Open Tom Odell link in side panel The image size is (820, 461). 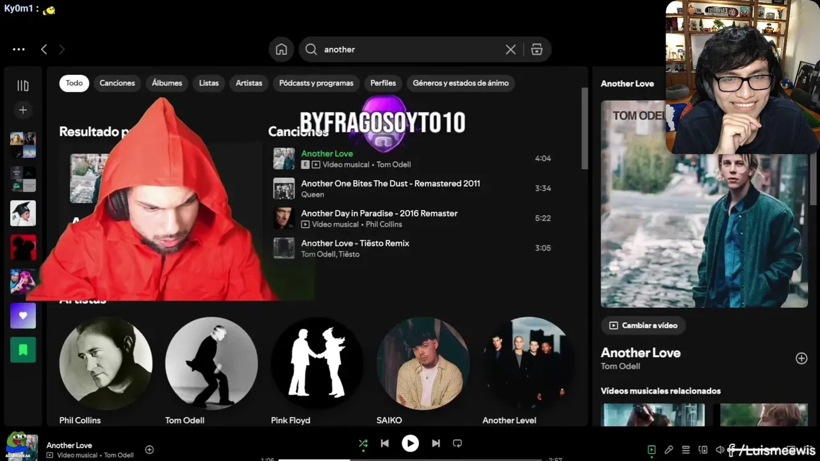[620, 366]
